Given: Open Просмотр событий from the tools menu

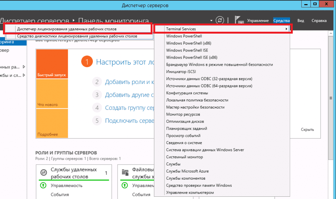Looking at the screenshot, I should pyautogui.click(x=183, y=136).
